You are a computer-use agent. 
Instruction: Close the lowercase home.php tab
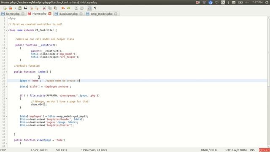pyautogui.click(x=23, y=14)
